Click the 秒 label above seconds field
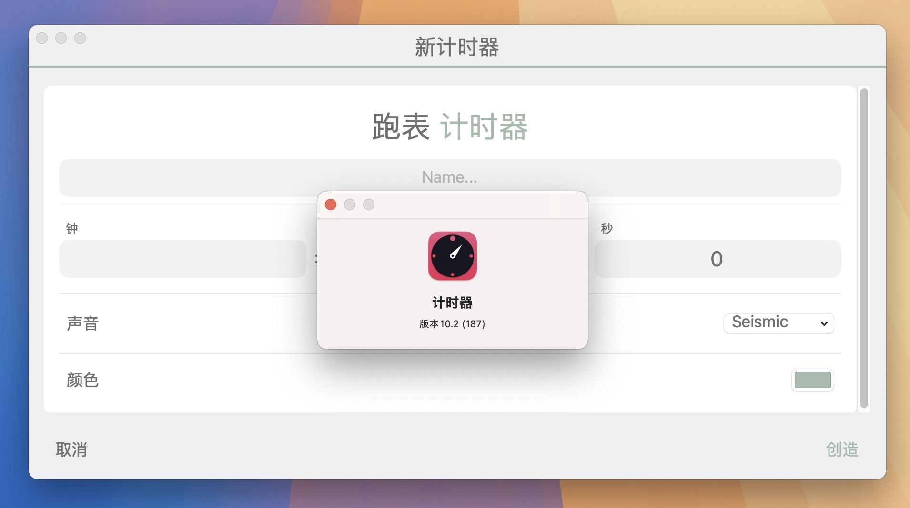This screenshot has width=910, height=508. point(607,229)
